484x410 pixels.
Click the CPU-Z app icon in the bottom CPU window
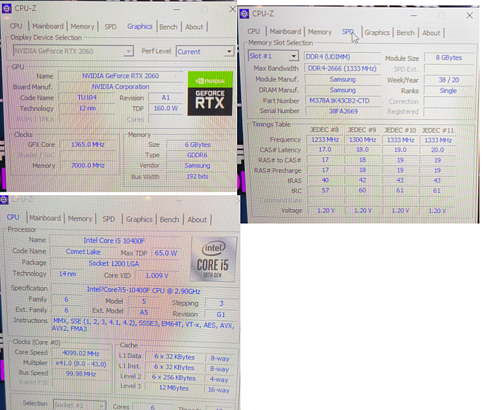pos(4,200)
